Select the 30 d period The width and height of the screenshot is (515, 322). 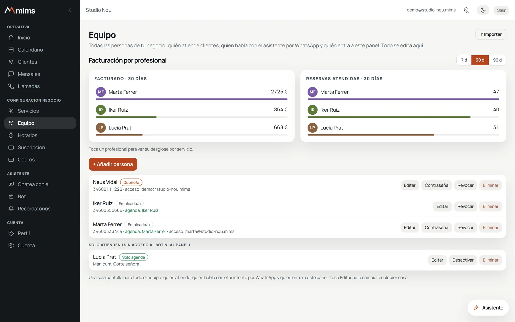click(480, 60)
